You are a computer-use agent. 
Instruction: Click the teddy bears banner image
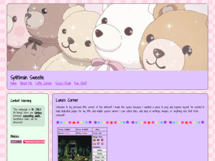[x=107, y=37]
